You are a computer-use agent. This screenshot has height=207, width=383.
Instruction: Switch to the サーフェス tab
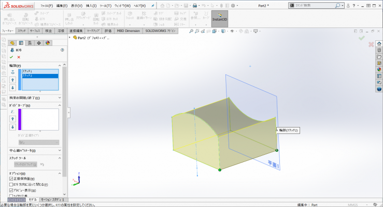tap(35, 31)
